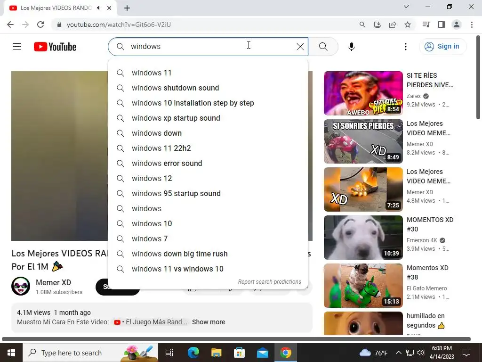Open volume control in system tray
Image resolution: width=482 pixels, height=362 pixels.
(x=421, y=353)
